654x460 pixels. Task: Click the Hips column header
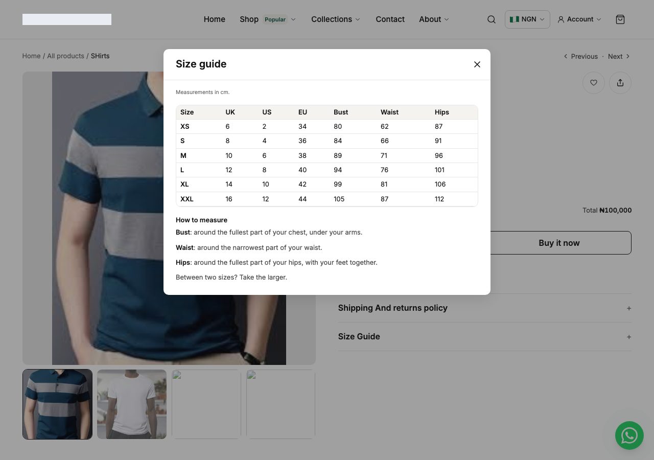(442, 112)
